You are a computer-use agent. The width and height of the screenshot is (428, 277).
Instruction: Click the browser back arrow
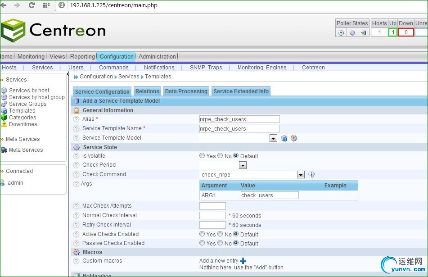(3, 5)
